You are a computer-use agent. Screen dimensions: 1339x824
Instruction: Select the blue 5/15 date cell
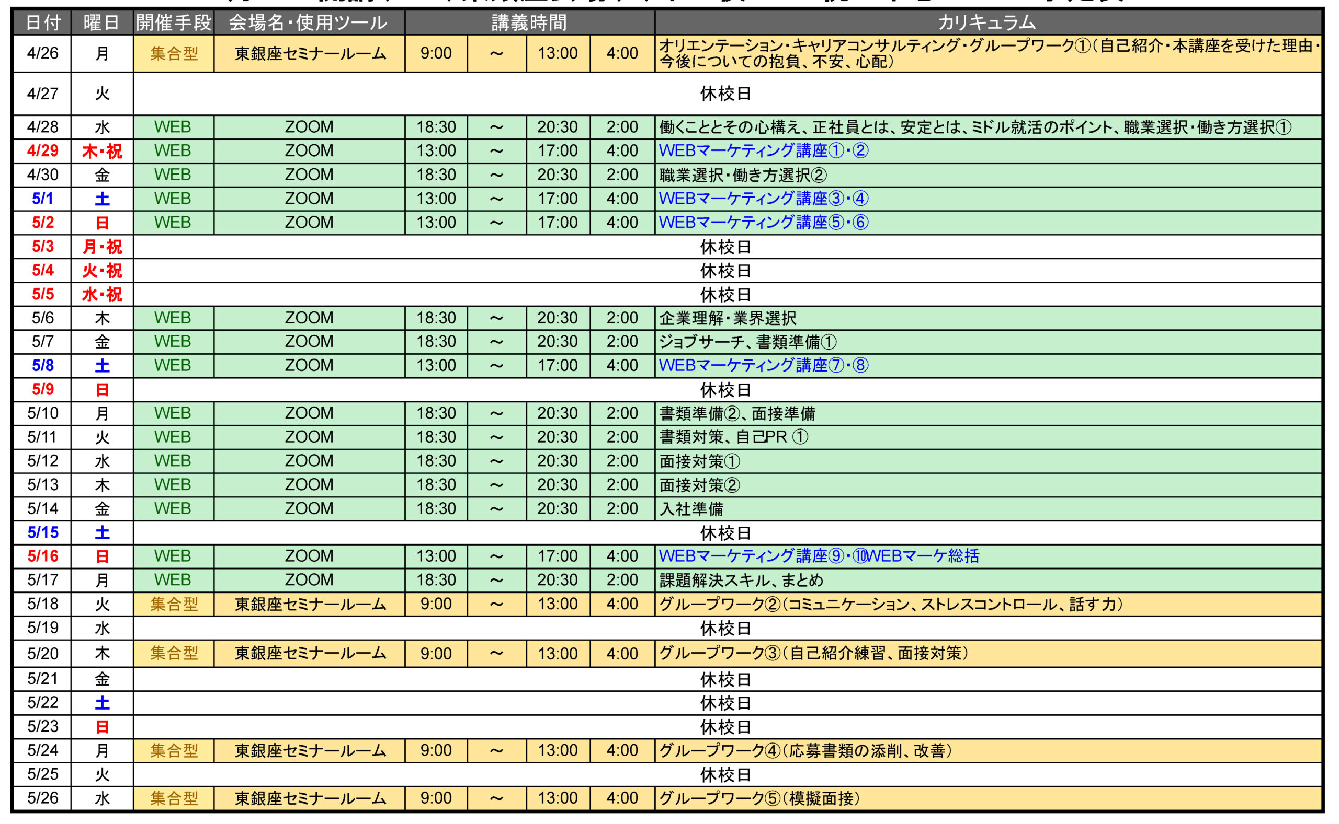click(x=42, y=532)
